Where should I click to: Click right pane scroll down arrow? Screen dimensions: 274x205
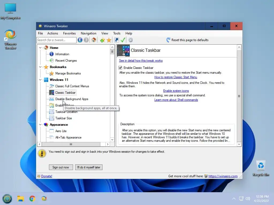point(239,144)
